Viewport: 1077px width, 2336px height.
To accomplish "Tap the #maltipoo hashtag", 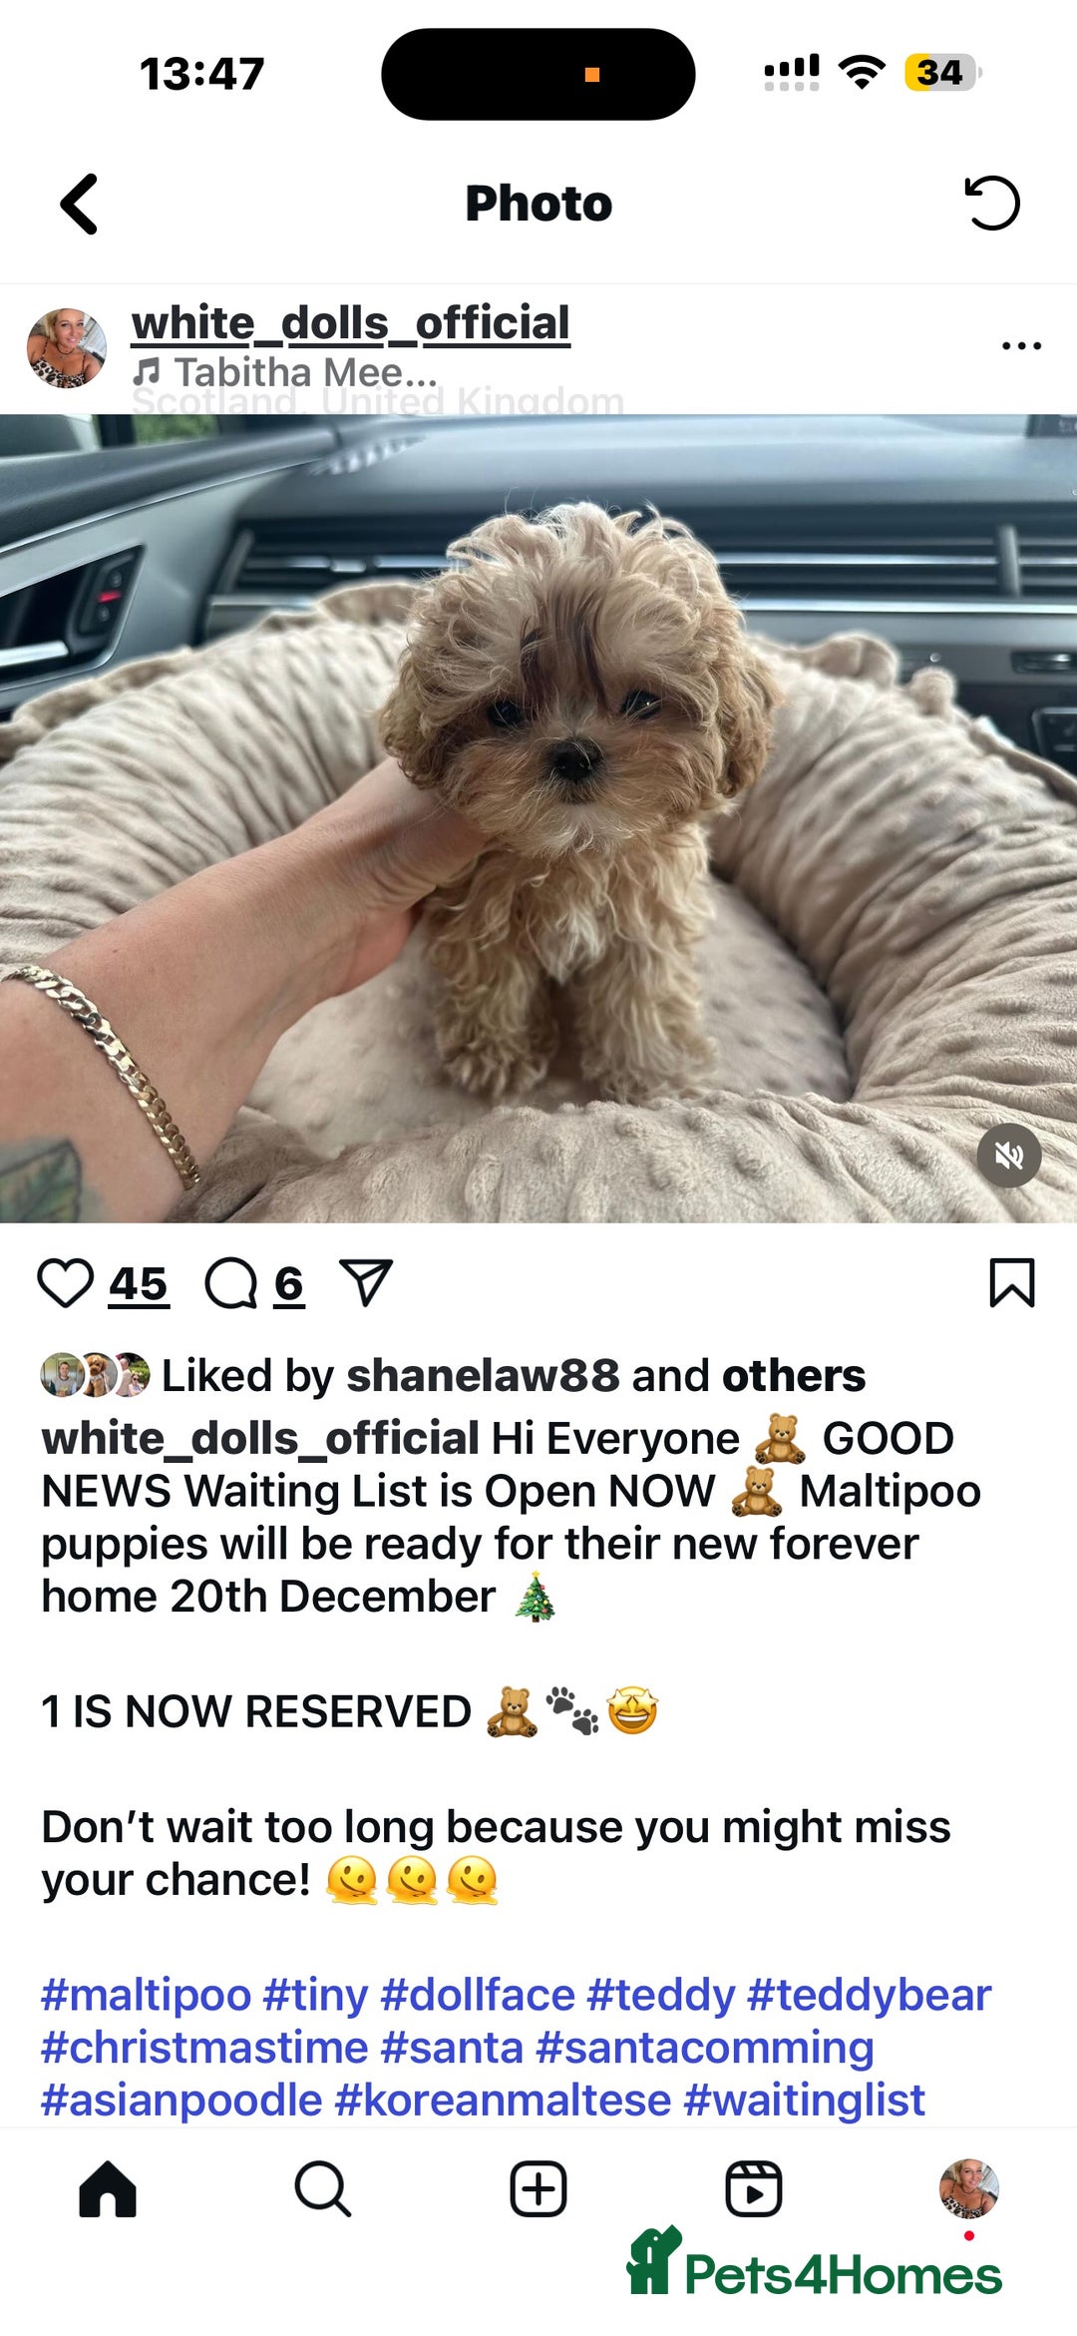I will [x=146, y=1996].
